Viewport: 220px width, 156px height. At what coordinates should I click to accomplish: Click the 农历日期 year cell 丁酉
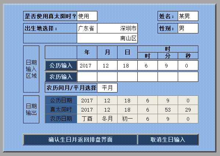[87, 119]
